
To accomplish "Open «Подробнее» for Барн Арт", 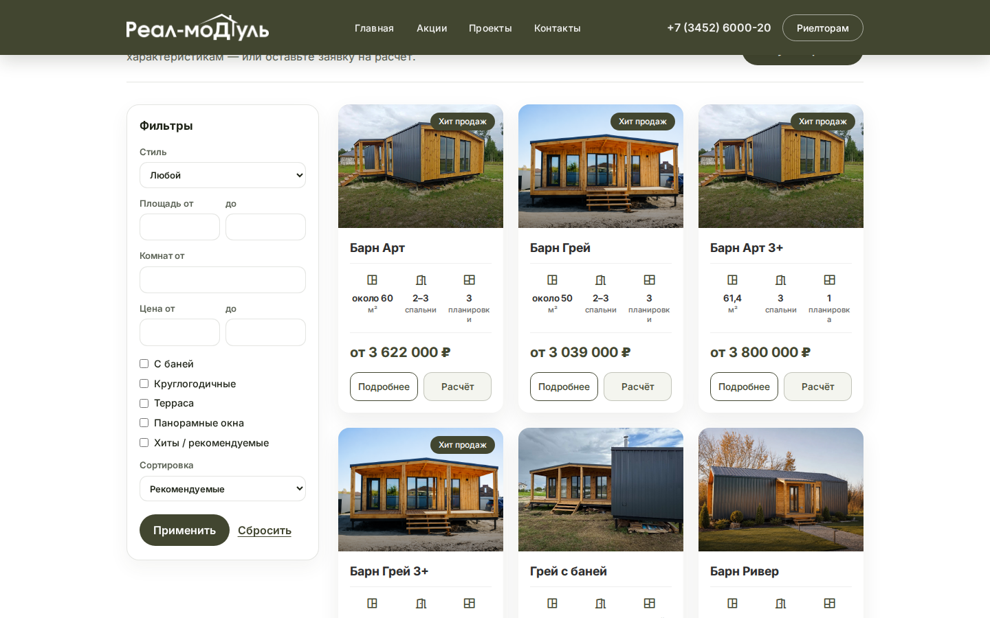I will click(x=384, y=387).
